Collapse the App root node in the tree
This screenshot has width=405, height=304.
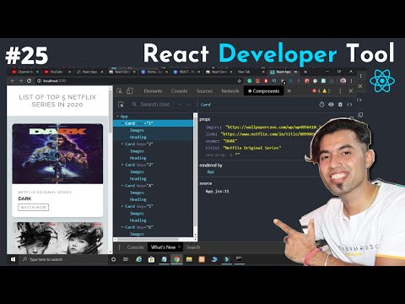click(117, 117)
